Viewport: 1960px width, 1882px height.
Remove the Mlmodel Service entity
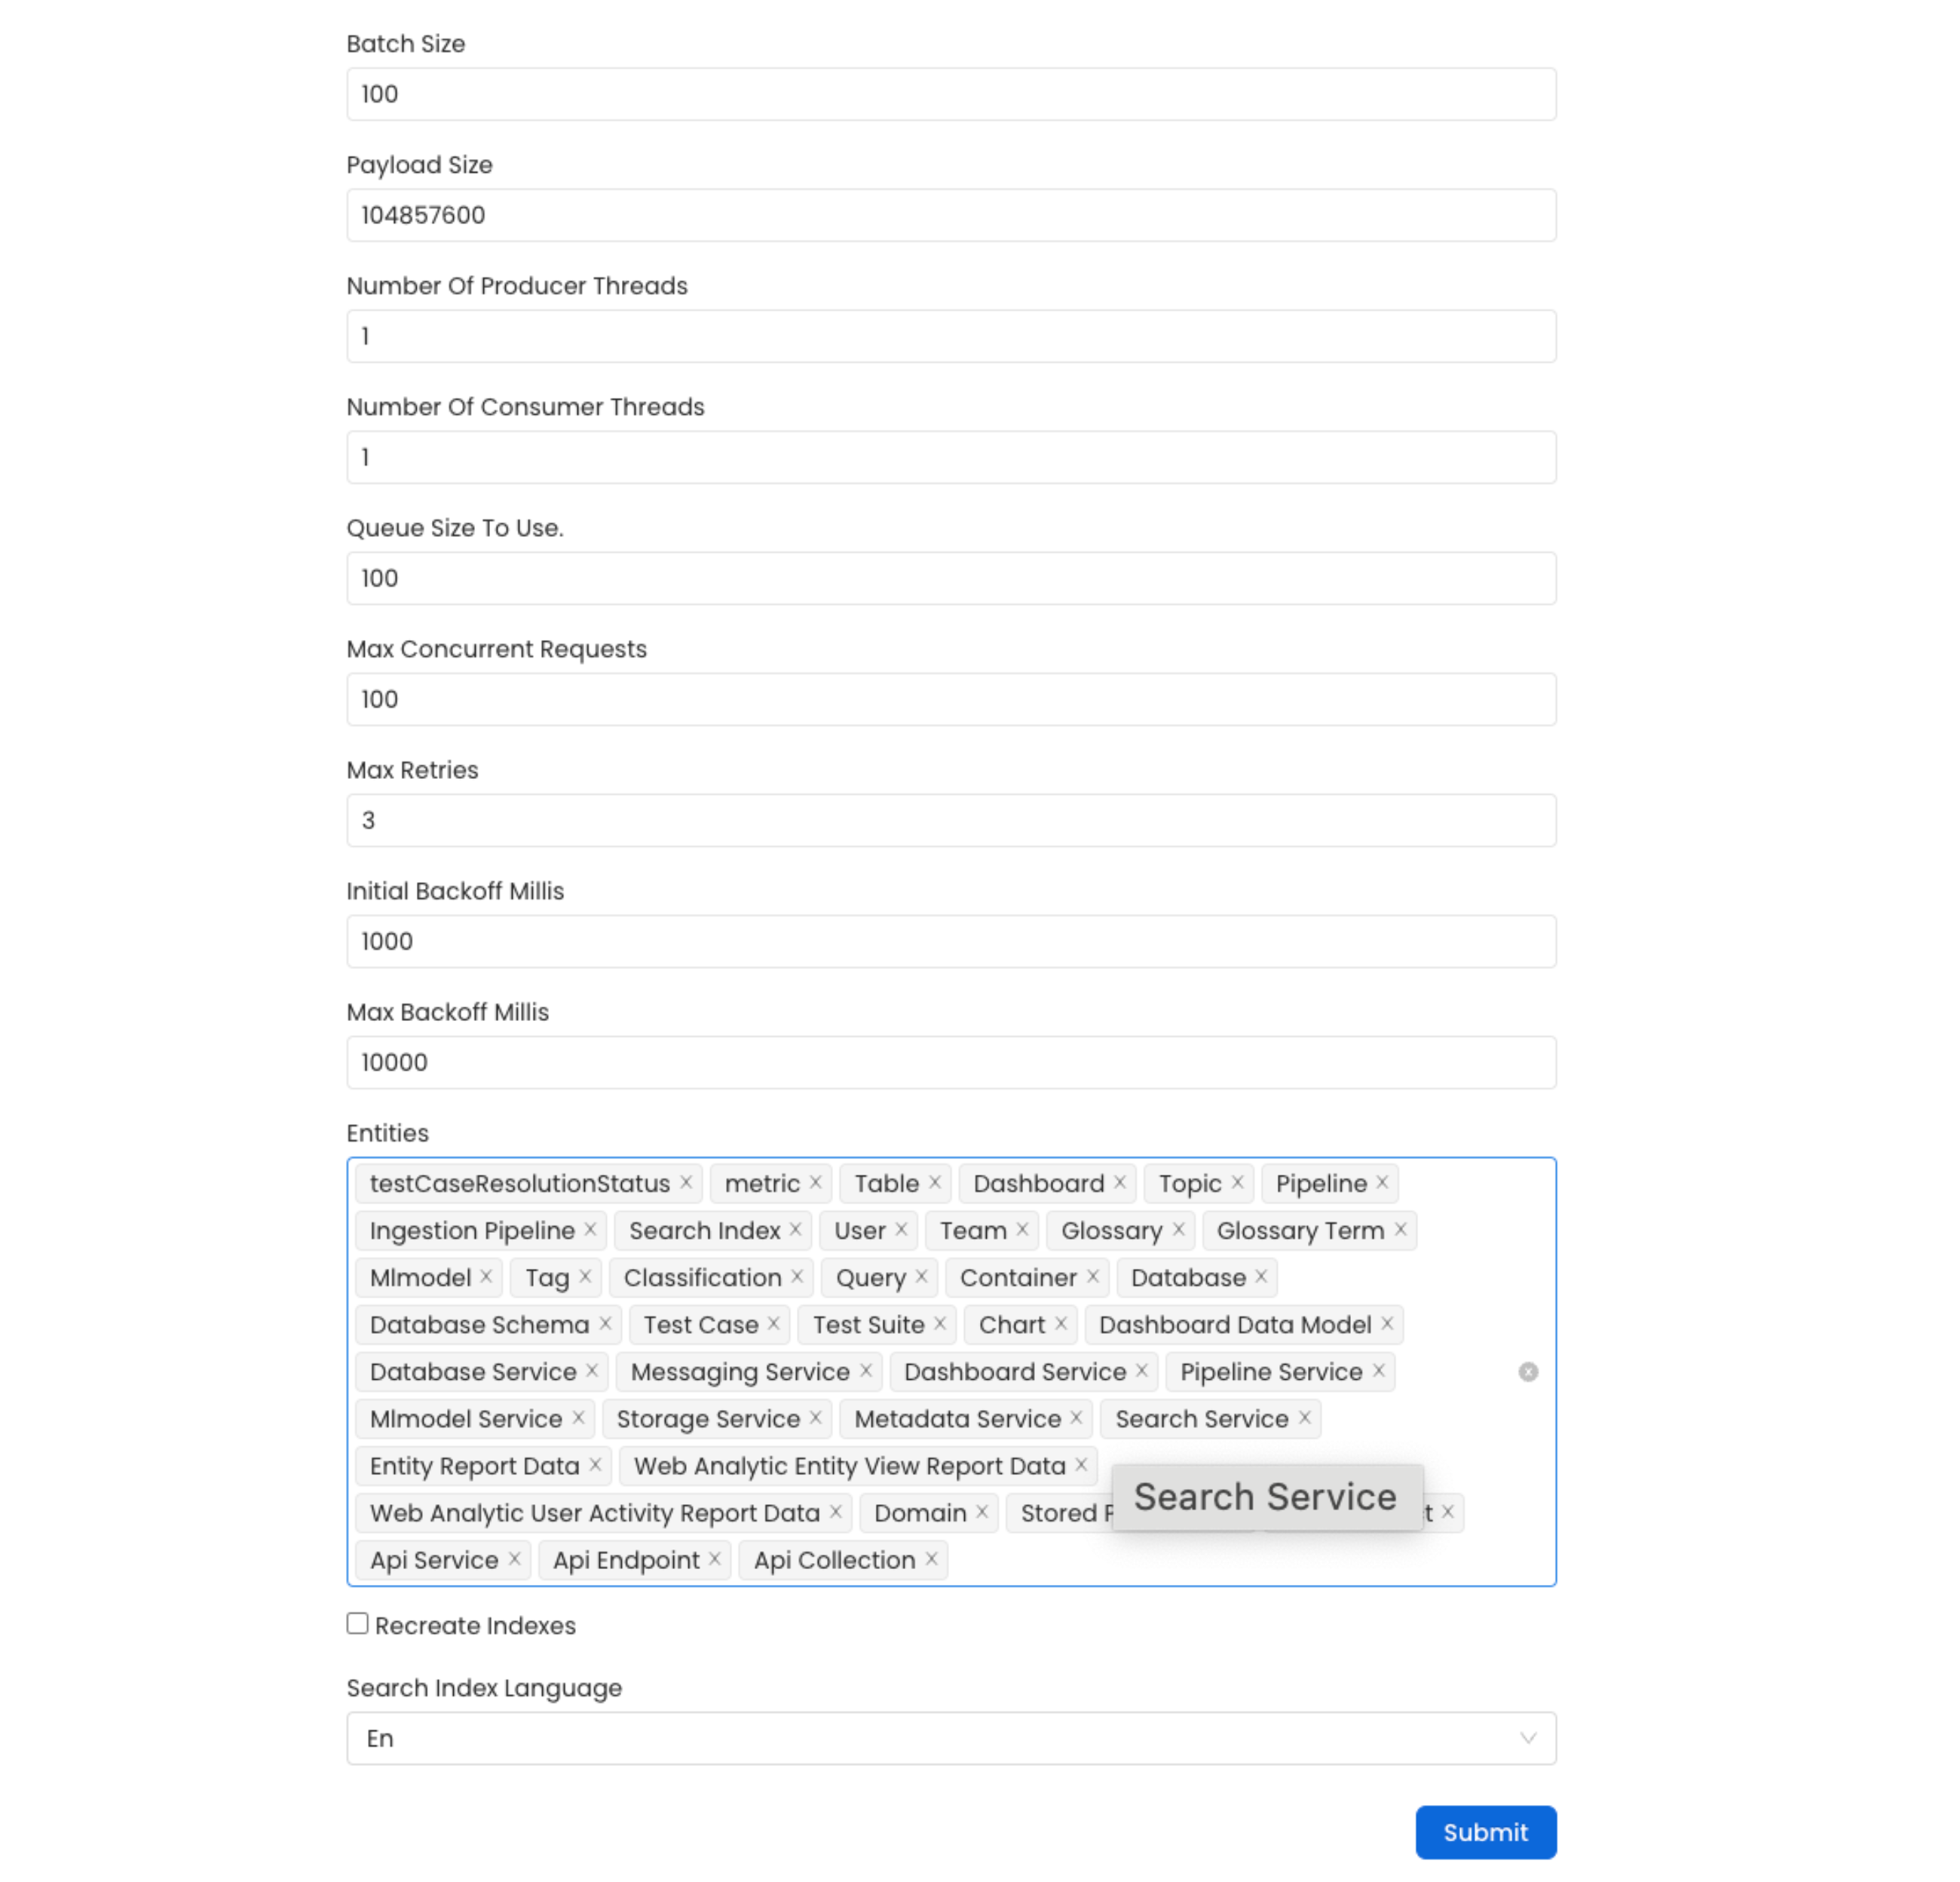coord(578,1418)
